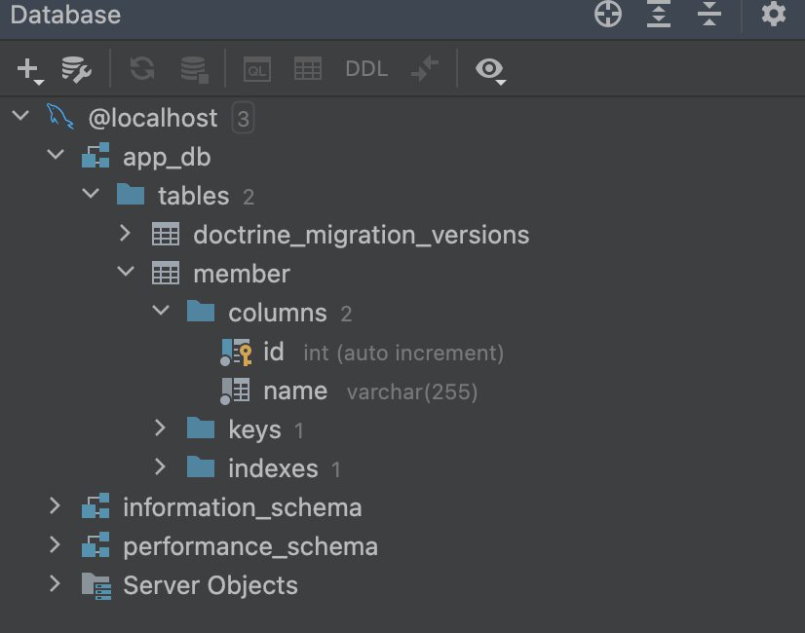Select the name varchar(255) column
Screen dimensions: 805x633
[x=294, y=391]
